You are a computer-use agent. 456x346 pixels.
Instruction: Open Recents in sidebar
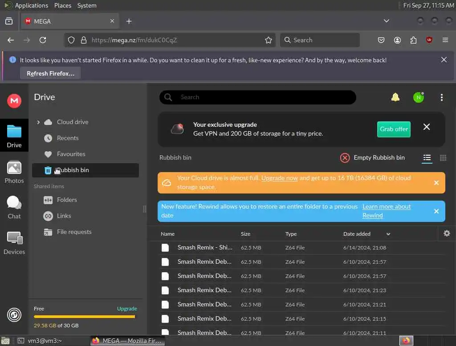(68, 138)
